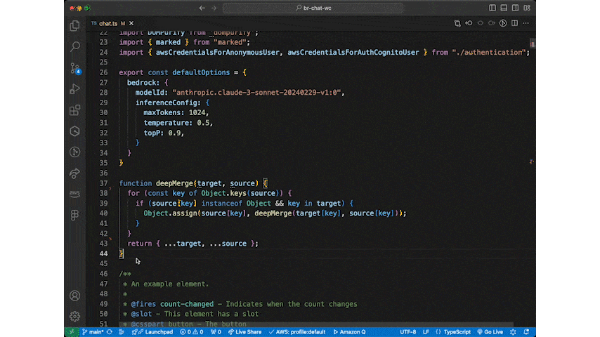Toggle the bottom panel layout button
This screenshot has height=337, width=600.
pyautogui.click(x=504, y=8)
